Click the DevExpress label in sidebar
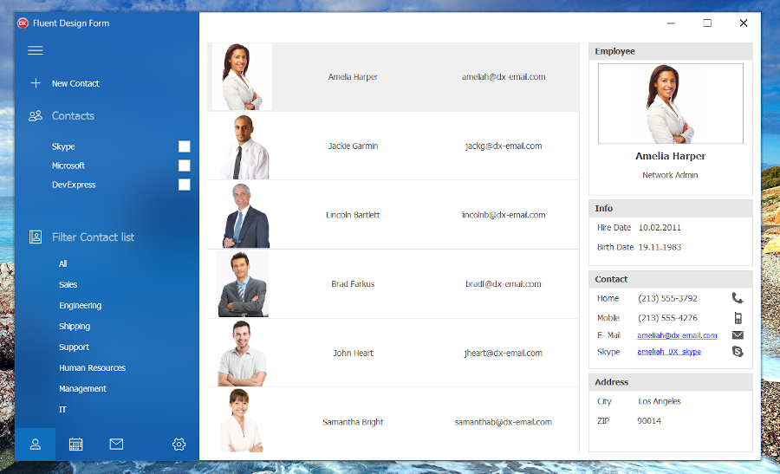 click(74, 185)
